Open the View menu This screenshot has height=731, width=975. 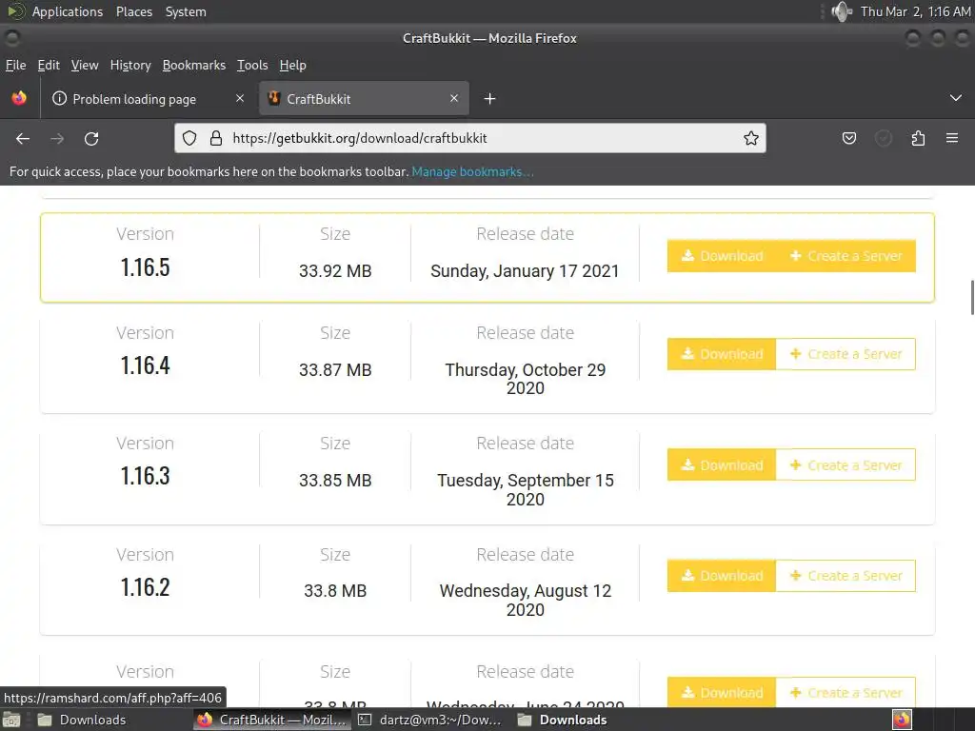85,66
